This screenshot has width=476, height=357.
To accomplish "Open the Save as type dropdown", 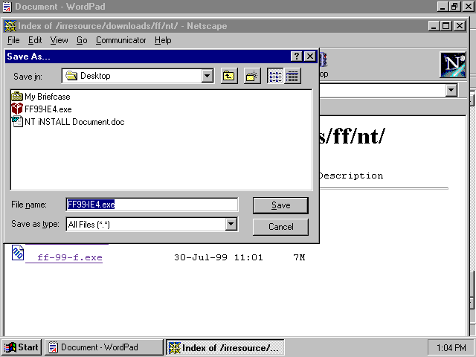I will tap(231, 224).
